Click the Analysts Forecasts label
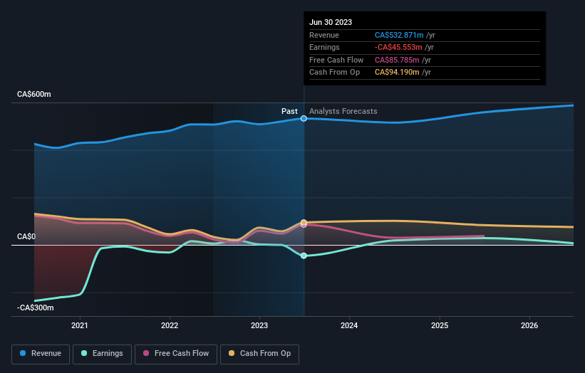Viewport: 585px width, 373px height. click(343, 111)
